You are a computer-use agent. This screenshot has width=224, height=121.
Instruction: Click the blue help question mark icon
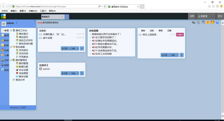[x=217, y=22]
